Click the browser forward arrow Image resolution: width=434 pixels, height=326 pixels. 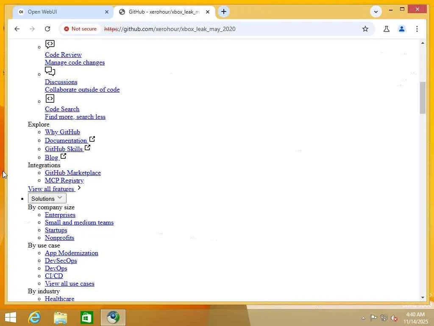[32, 29]
